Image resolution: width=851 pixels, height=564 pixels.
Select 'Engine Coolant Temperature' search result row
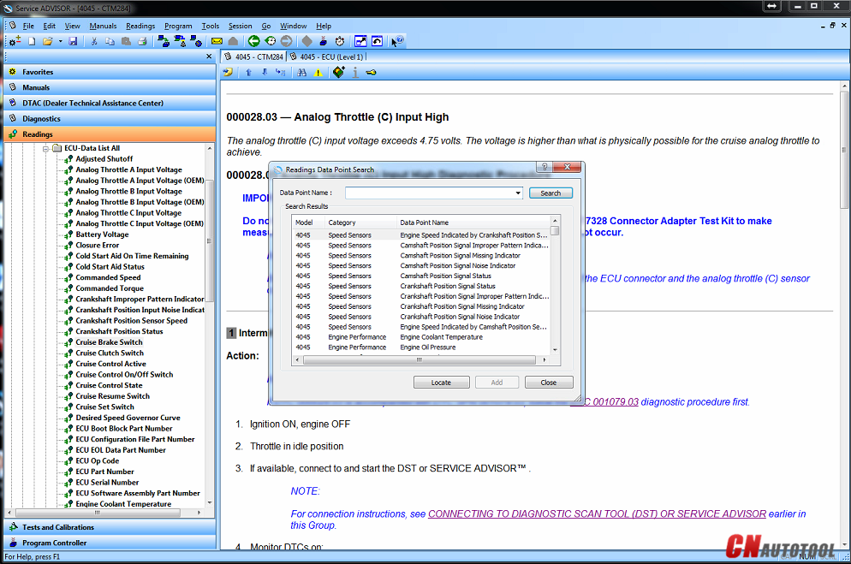coord(421,336)
